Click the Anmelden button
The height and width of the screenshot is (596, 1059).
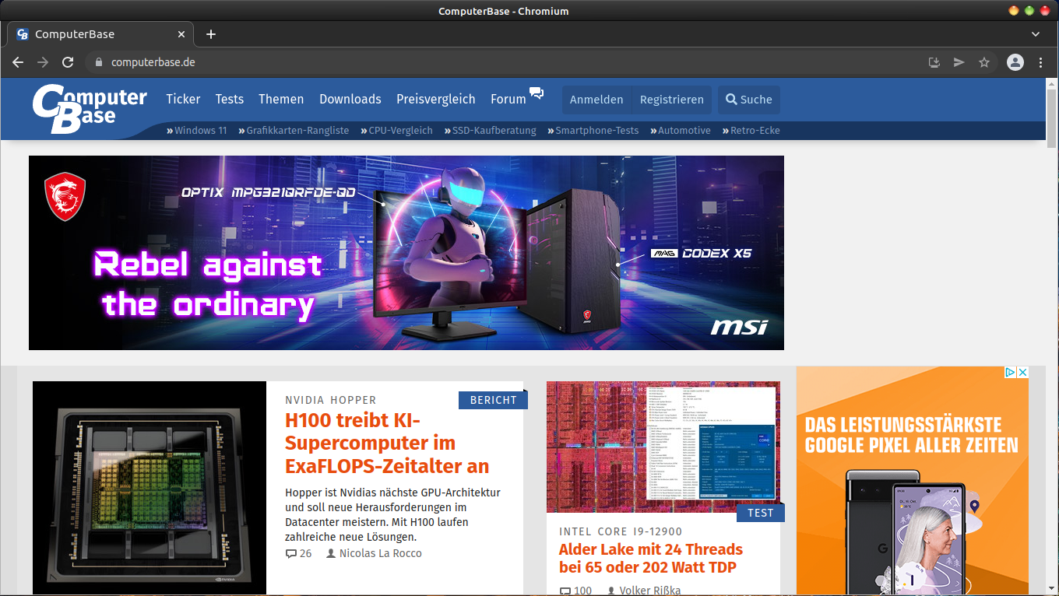click(596, 100)
